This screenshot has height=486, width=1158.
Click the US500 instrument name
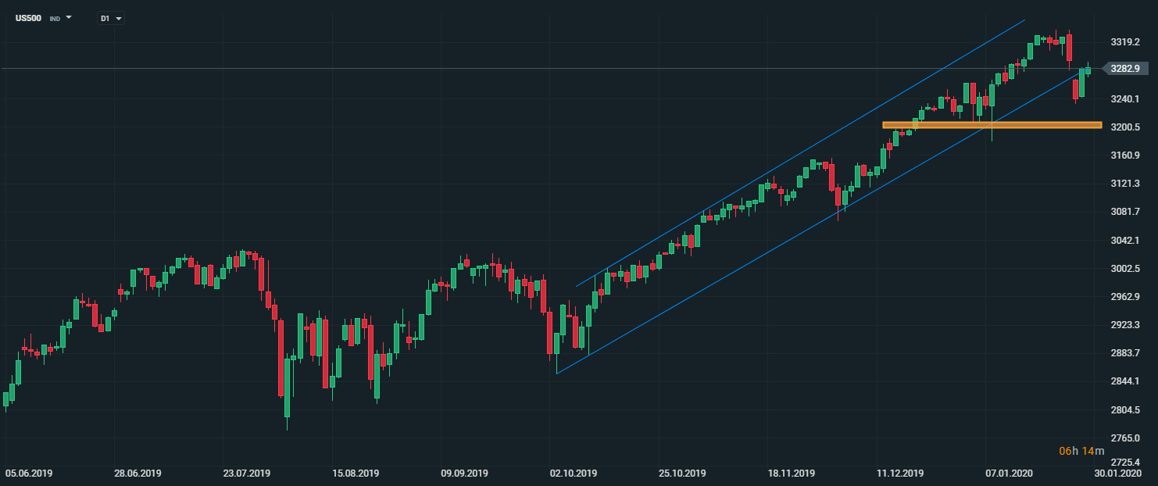(29, 18)
